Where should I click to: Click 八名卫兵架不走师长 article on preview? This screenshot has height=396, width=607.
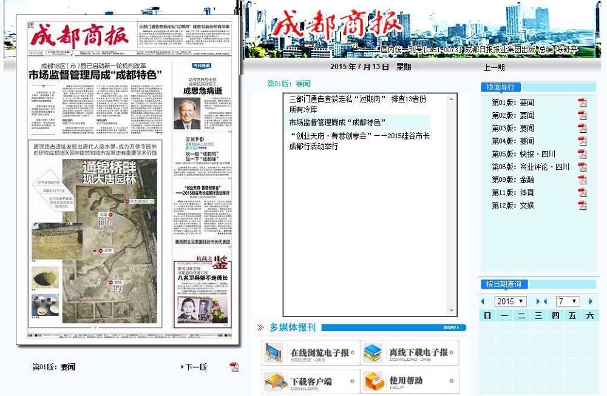coord(203,294)
